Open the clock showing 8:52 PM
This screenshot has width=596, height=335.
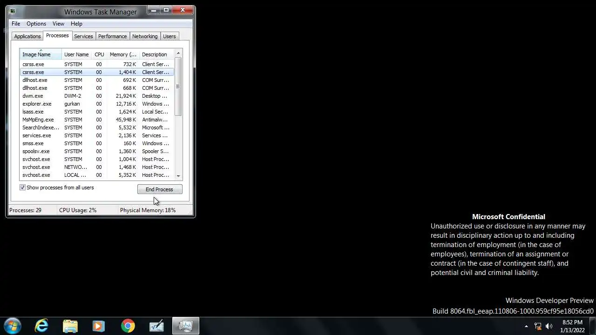pyautogui.click(x=572, y=326)
